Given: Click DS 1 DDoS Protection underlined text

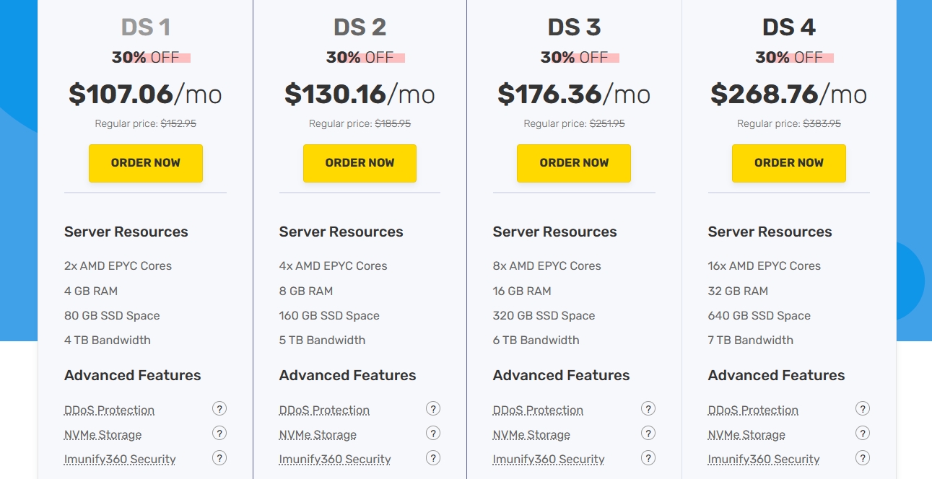Looking at the screenshot, I should (109, 410).
